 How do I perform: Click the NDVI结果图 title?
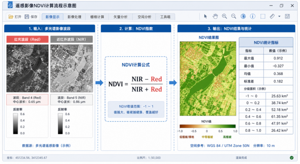pos(209,37)
